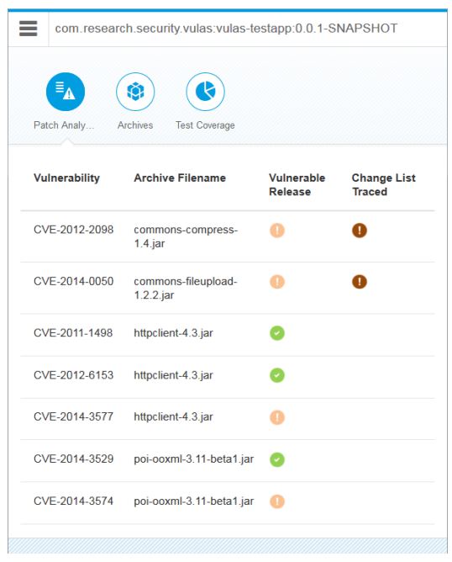452x562 pixels.
Task: Select the CVE-2014-0050 table row
Action: coord(228,288)
